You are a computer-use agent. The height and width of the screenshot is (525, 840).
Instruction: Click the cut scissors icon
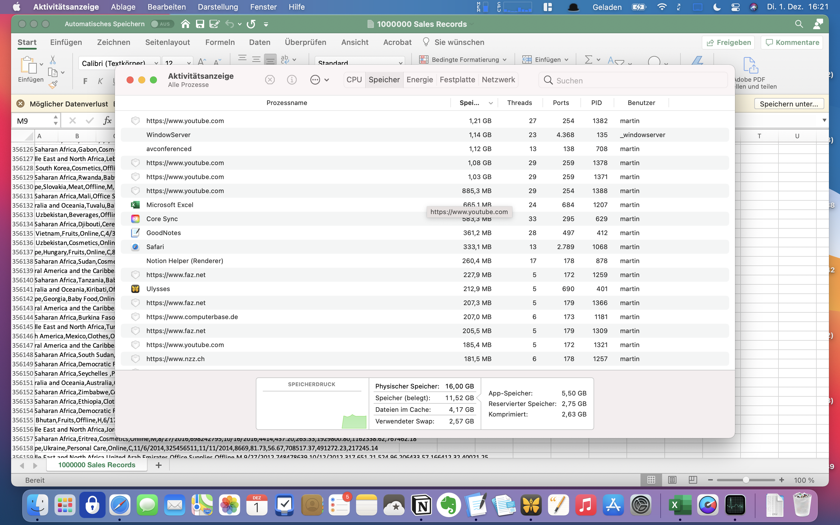pos(53,60)
